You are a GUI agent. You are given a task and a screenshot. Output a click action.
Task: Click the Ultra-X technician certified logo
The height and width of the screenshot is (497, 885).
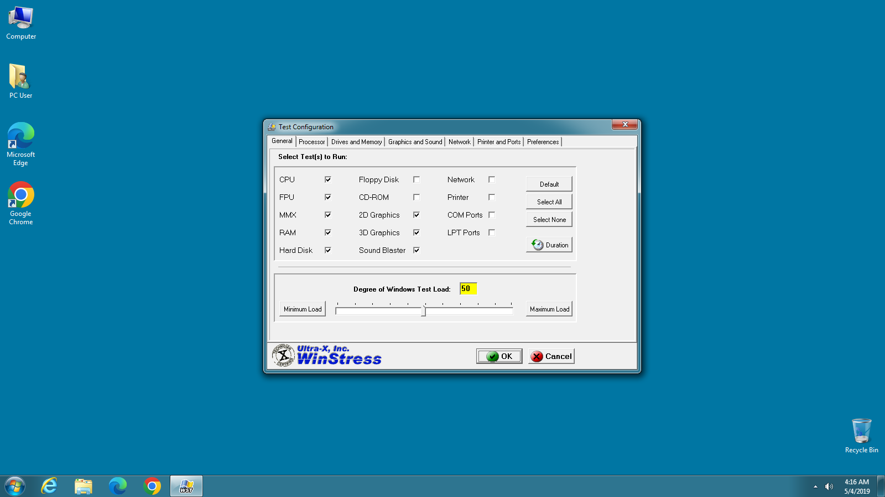point(284,356)
